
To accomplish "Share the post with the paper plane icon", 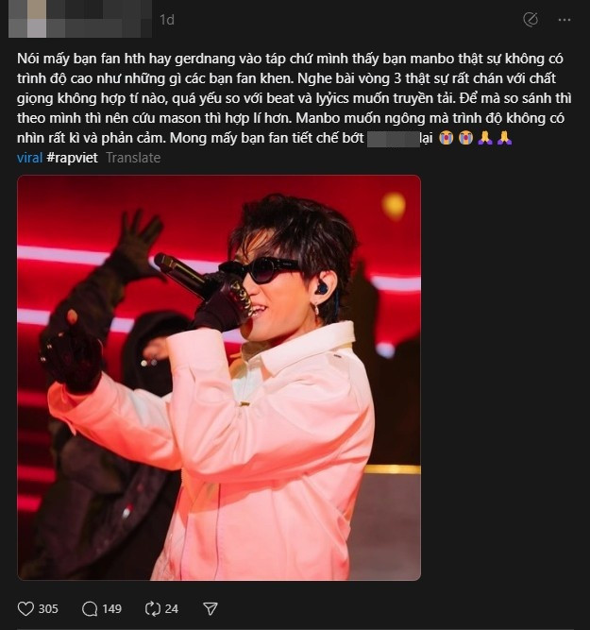I will click(x=211, y=608).
